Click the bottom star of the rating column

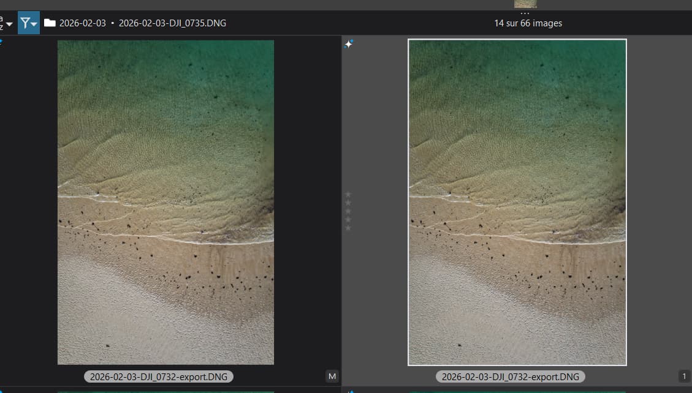click(x=349, y=228)
